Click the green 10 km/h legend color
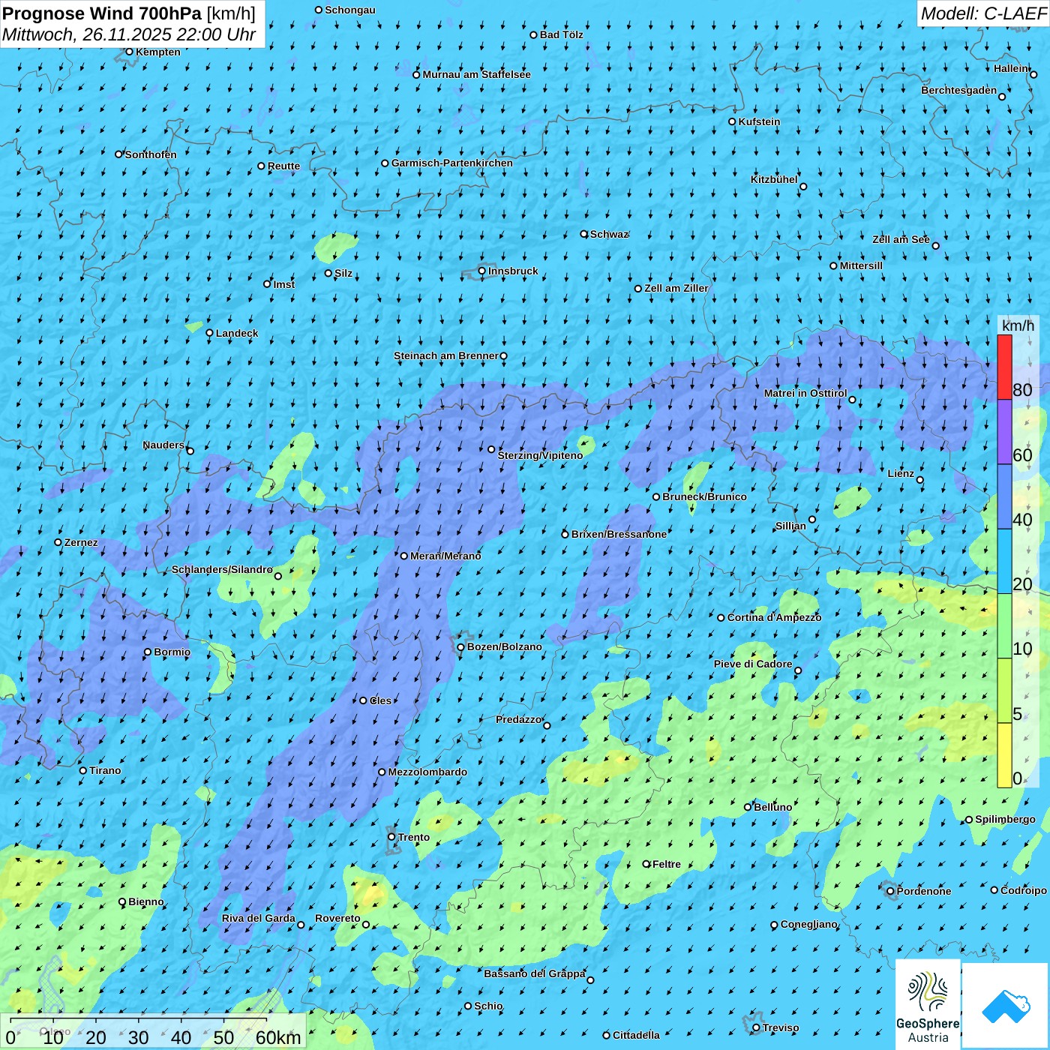 [x=1004, y=626]
